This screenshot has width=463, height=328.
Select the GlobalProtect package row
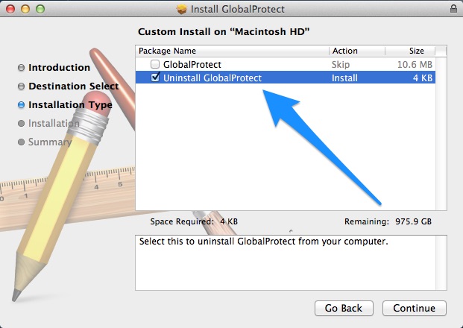coord(286,64)
